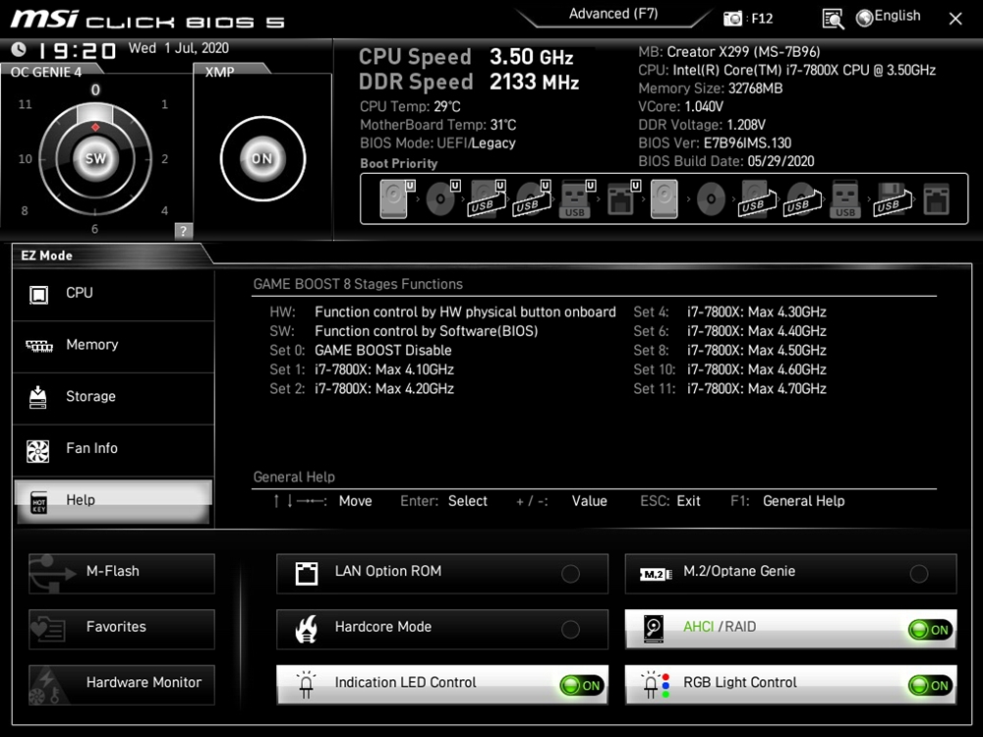Click the Set 11: Max 4.70GHz line
The width and height of the screenshot is (983, 737).
(x=729, y=388)
